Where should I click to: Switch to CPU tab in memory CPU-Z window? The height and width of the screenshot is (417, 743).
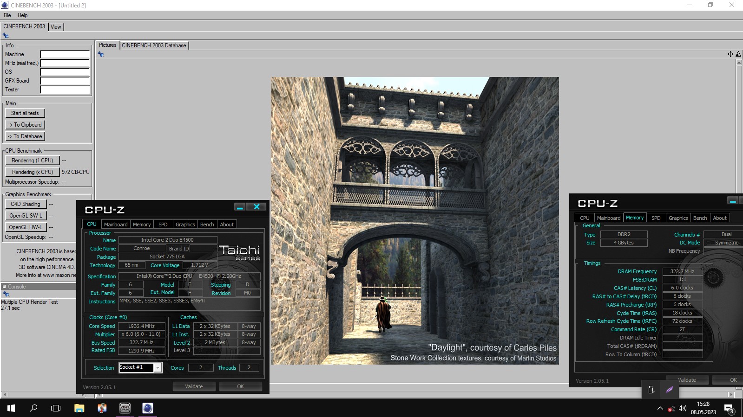585,218
